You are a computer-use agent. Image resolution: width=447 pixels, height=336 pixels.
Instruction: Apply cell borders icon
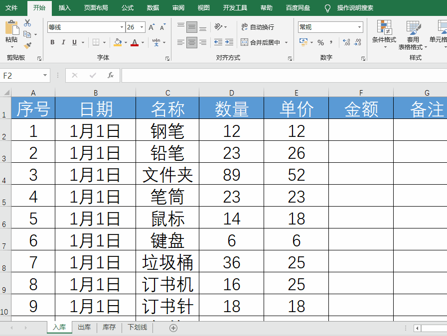point(96,42)
